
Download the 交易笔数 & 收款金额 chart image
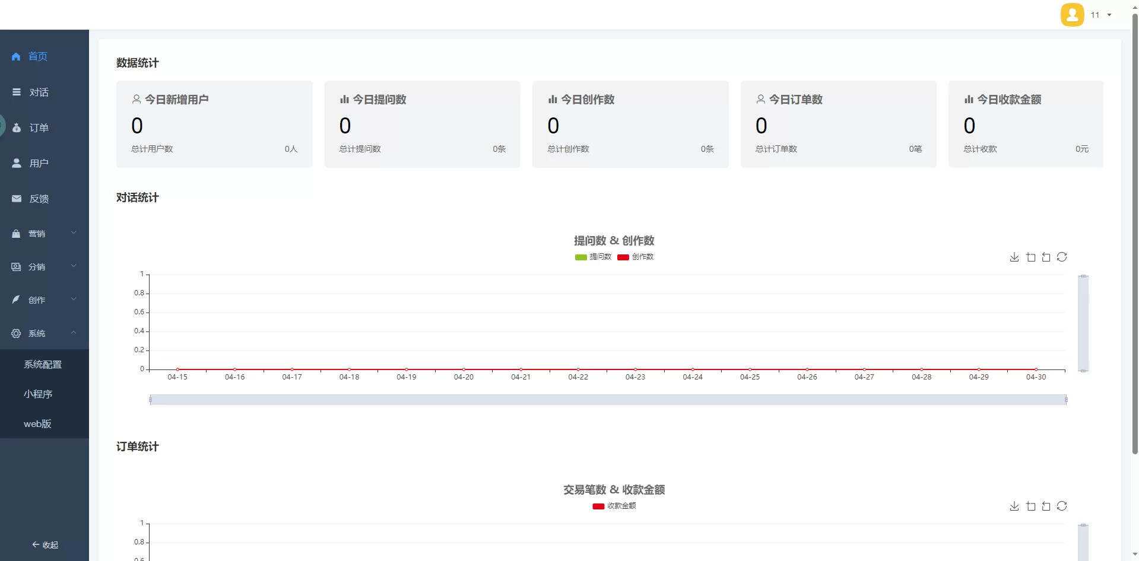pyautogui.click(x=1014, y=506)
